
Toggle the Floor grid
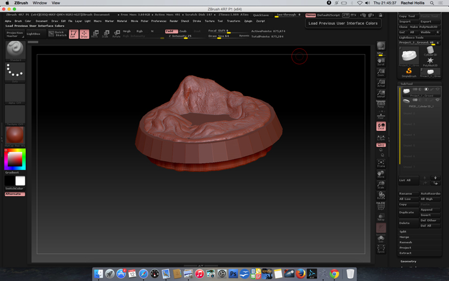pos(381,115)
